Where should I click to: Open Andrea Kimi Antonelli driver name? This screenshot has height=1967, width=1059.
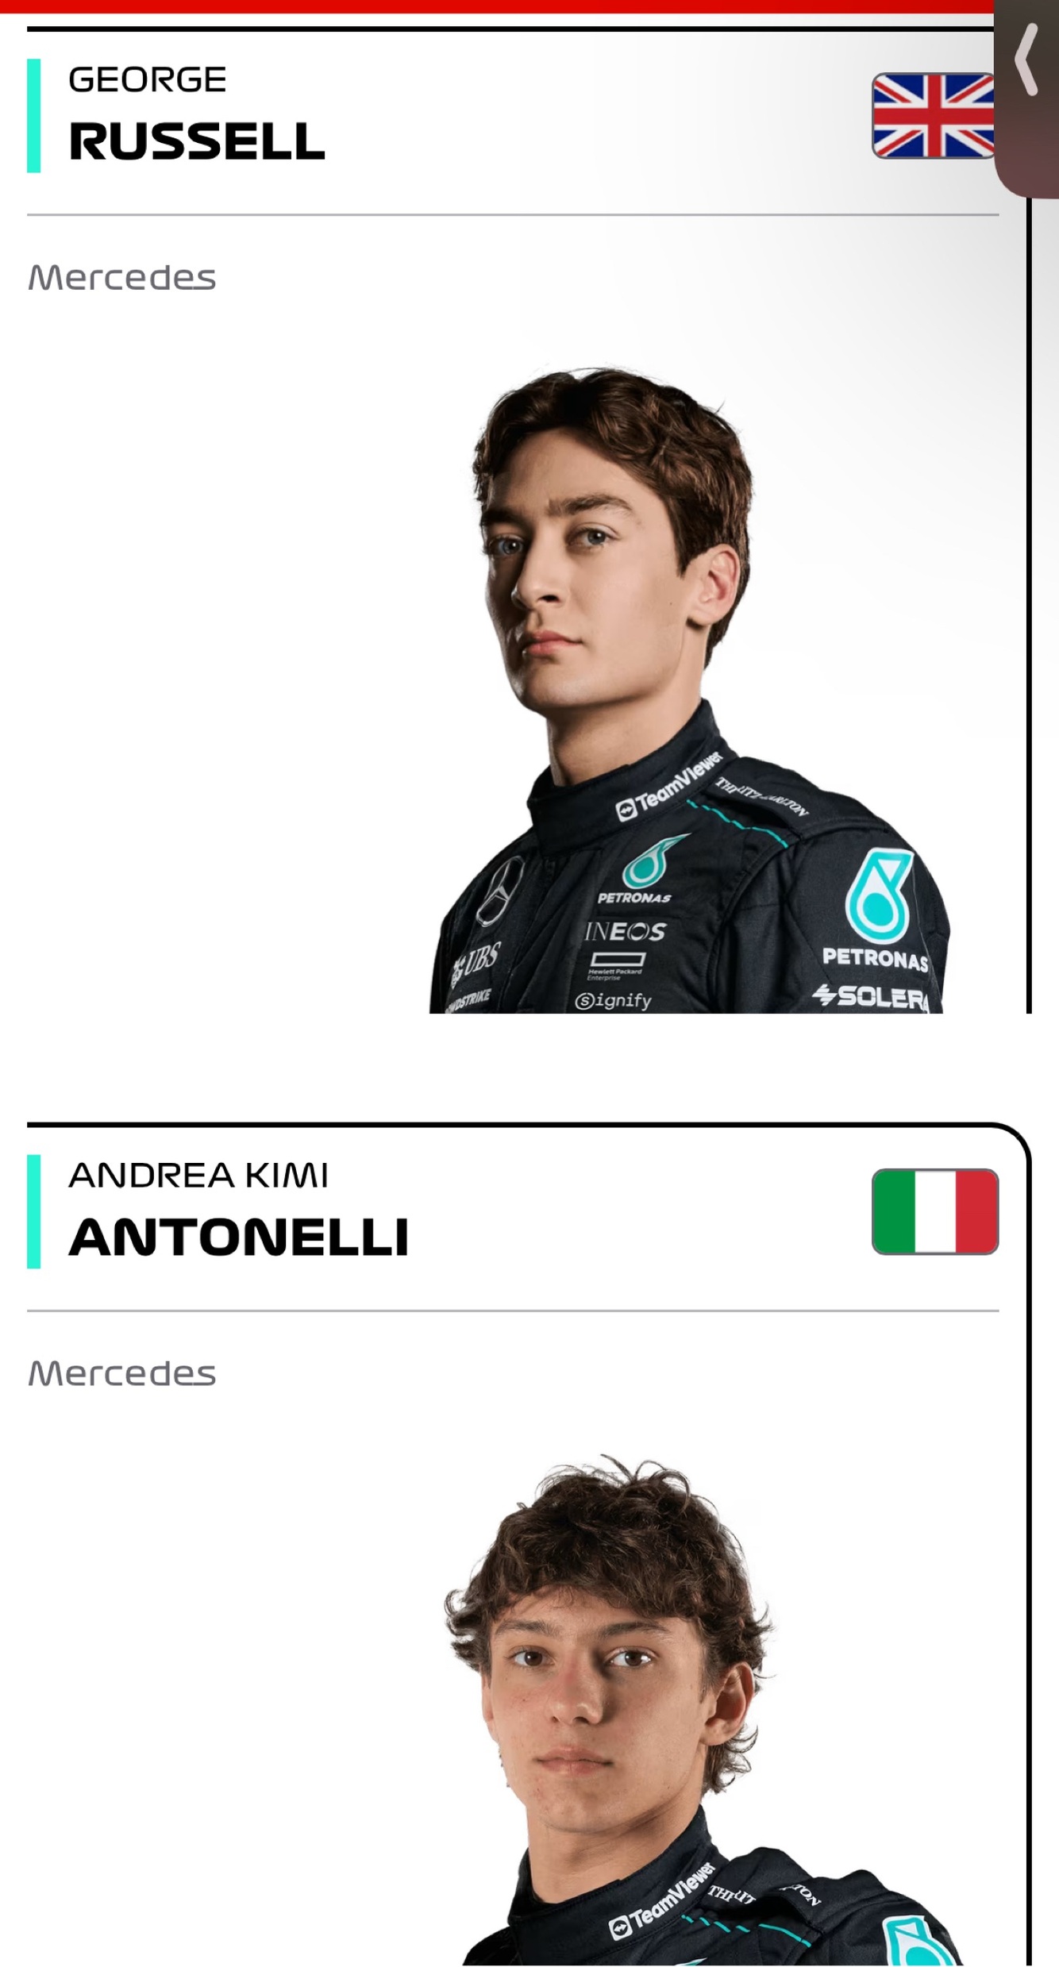(238, 1209)
